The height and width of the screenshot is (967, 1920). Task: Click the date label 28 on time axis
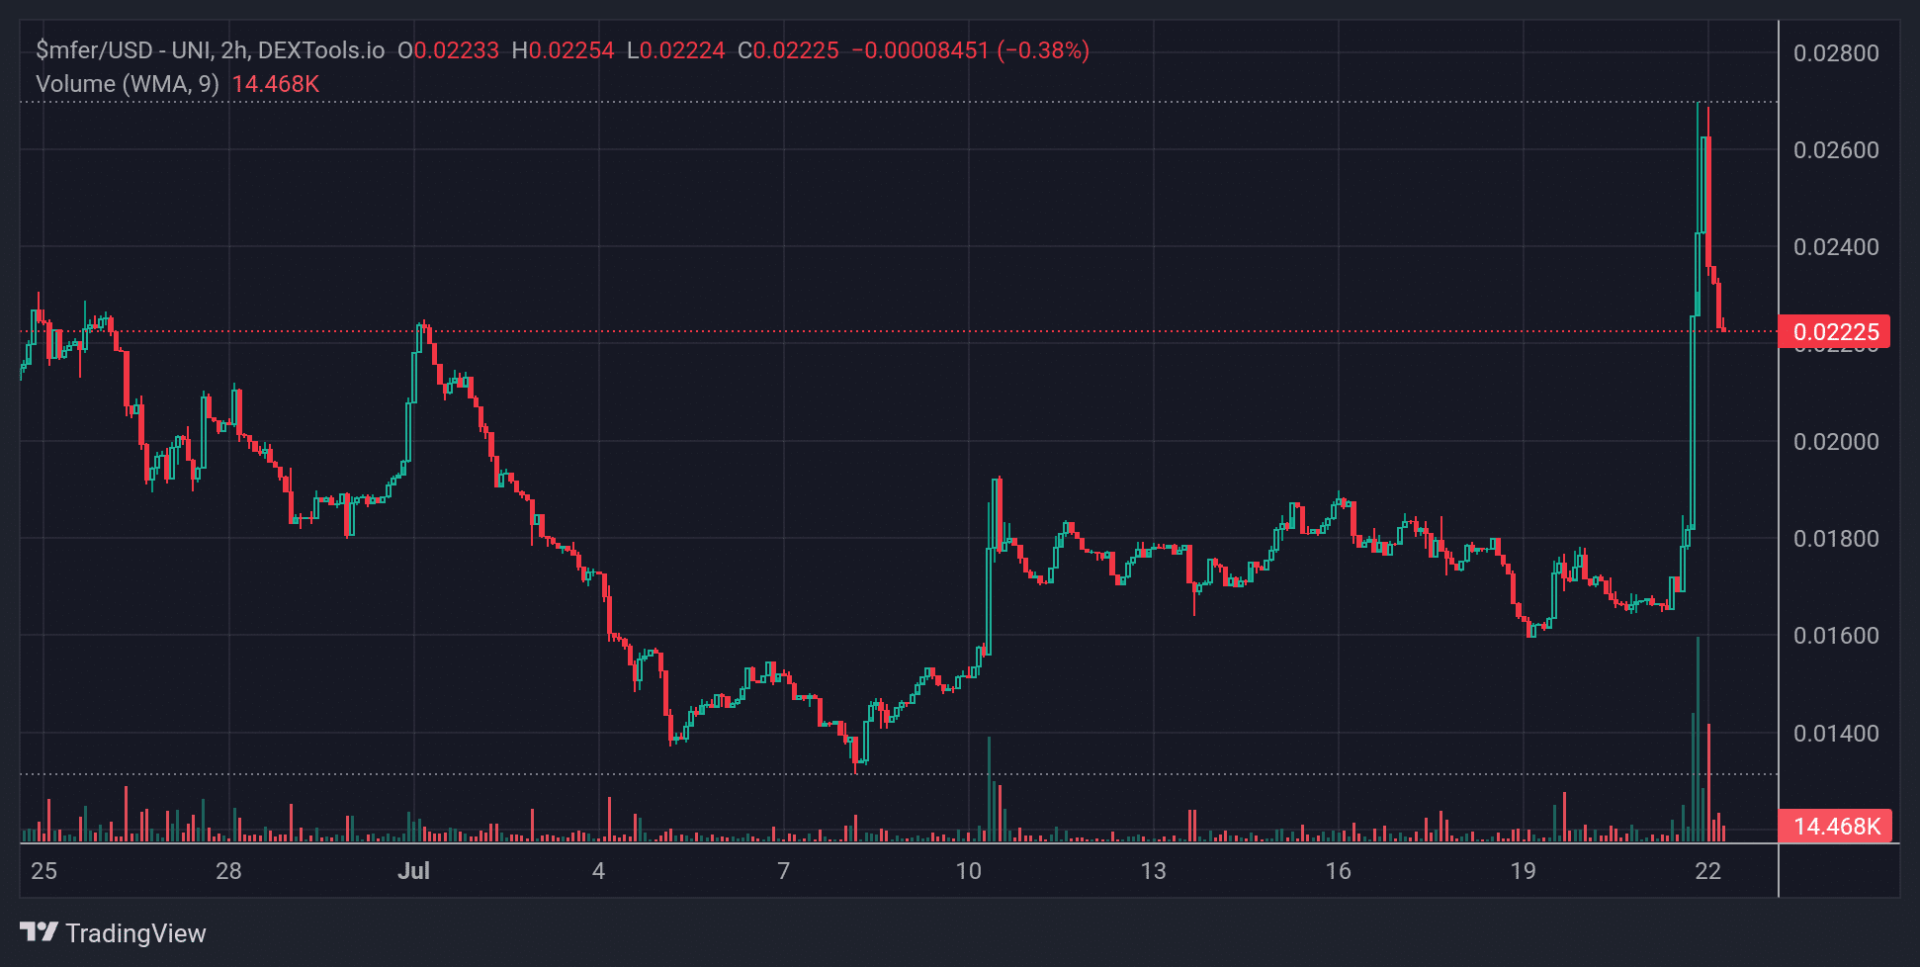click(x=228, y=871)
